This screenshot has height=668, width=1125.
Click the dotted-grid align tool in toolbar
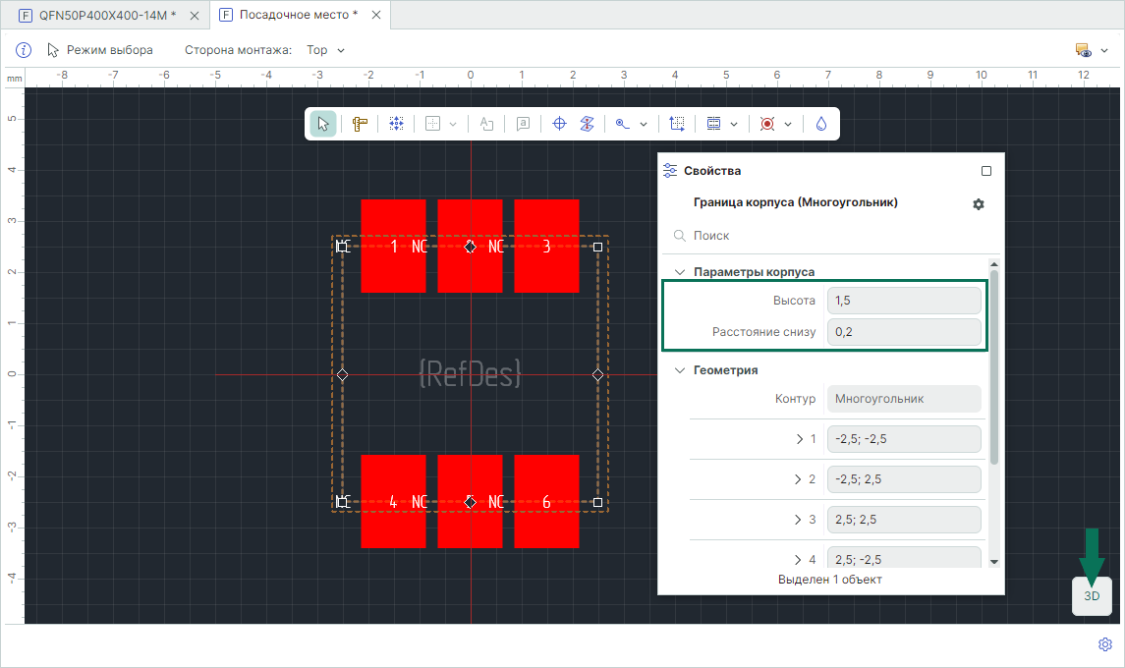pyautogui.click(x=396, y=124)
